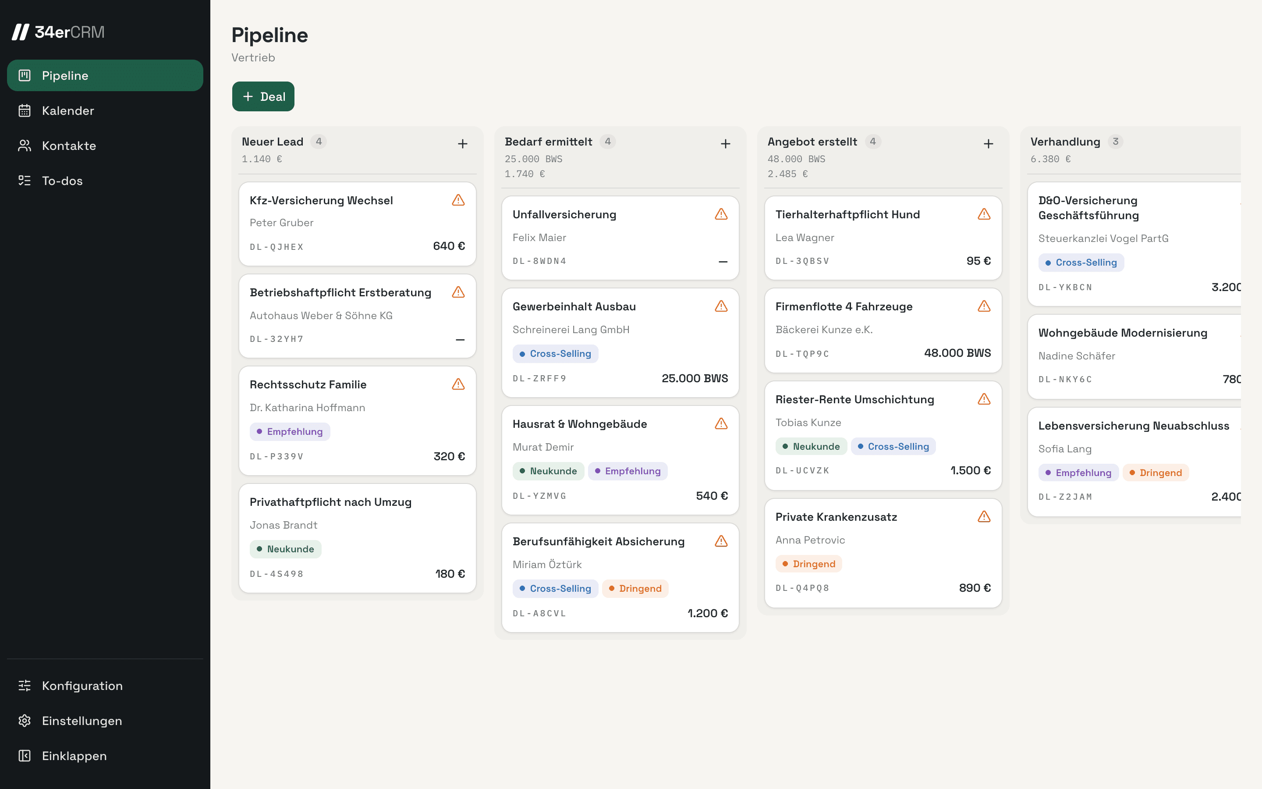Viewport: 1262px width, 789px height.
Task: Click warning icon on Betriebshaftpflicht Erstberatung card
Action: point(458,292)
